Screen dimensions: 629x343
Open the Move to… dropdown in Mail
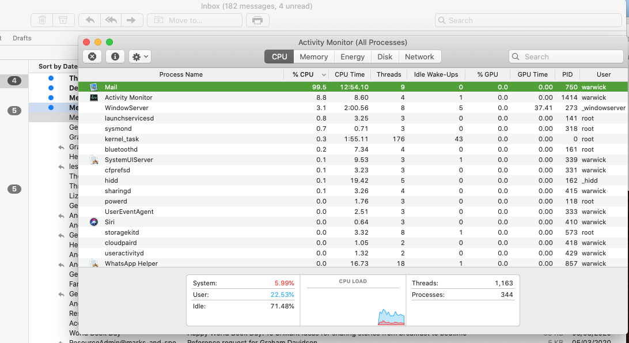click(x=195, y=20)
